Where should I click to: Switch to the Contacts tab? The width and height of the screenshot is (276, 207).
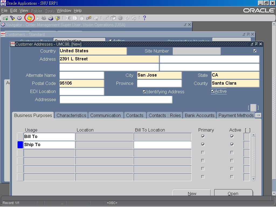click(x=135, y=115)
